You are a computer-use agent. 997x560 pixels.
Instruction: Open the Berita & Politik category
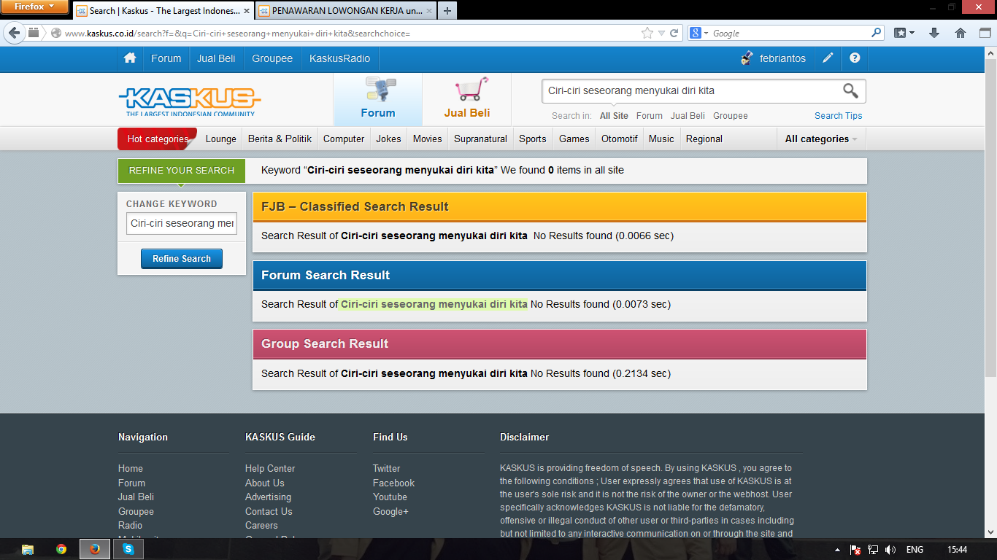click(x=280, y=139)
